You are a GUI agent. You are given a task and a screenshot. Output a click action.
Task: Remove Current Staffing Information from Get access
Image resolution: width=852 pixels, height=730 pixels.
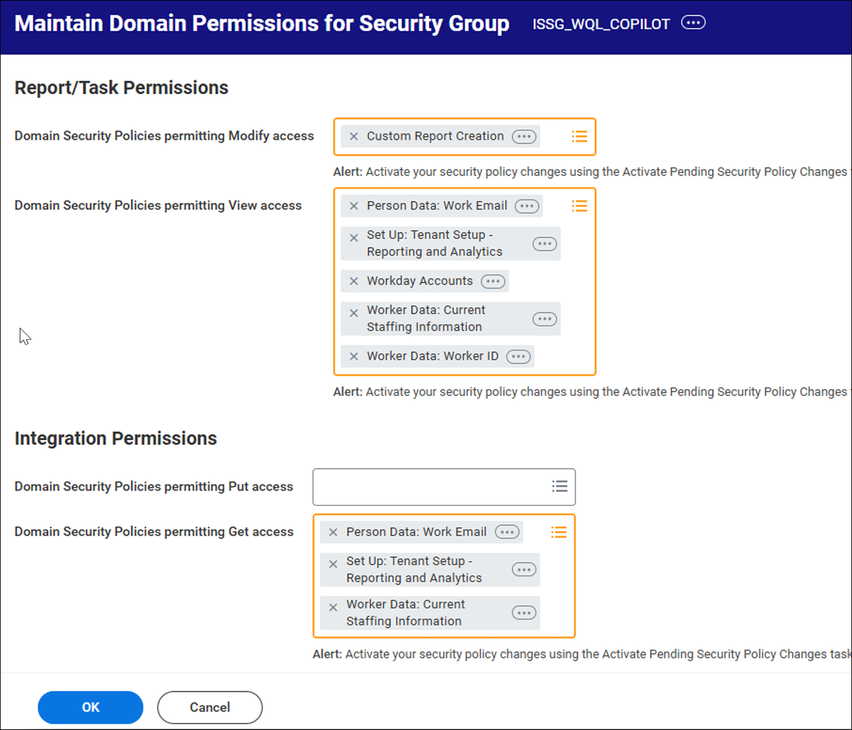pos(333,608)
